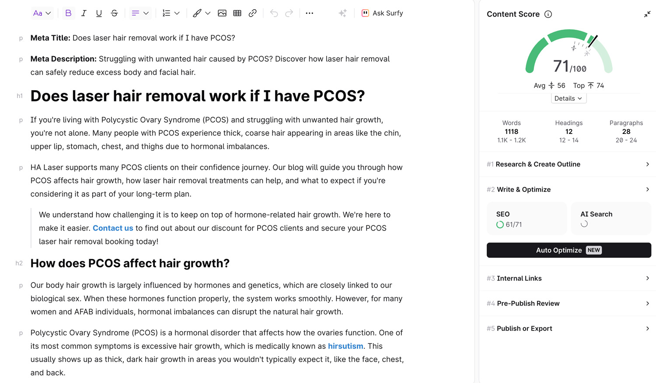Viewport: 656px width, 383px height.
Task: Open the numbered list dropdown
Action: [x=171, y=13]
